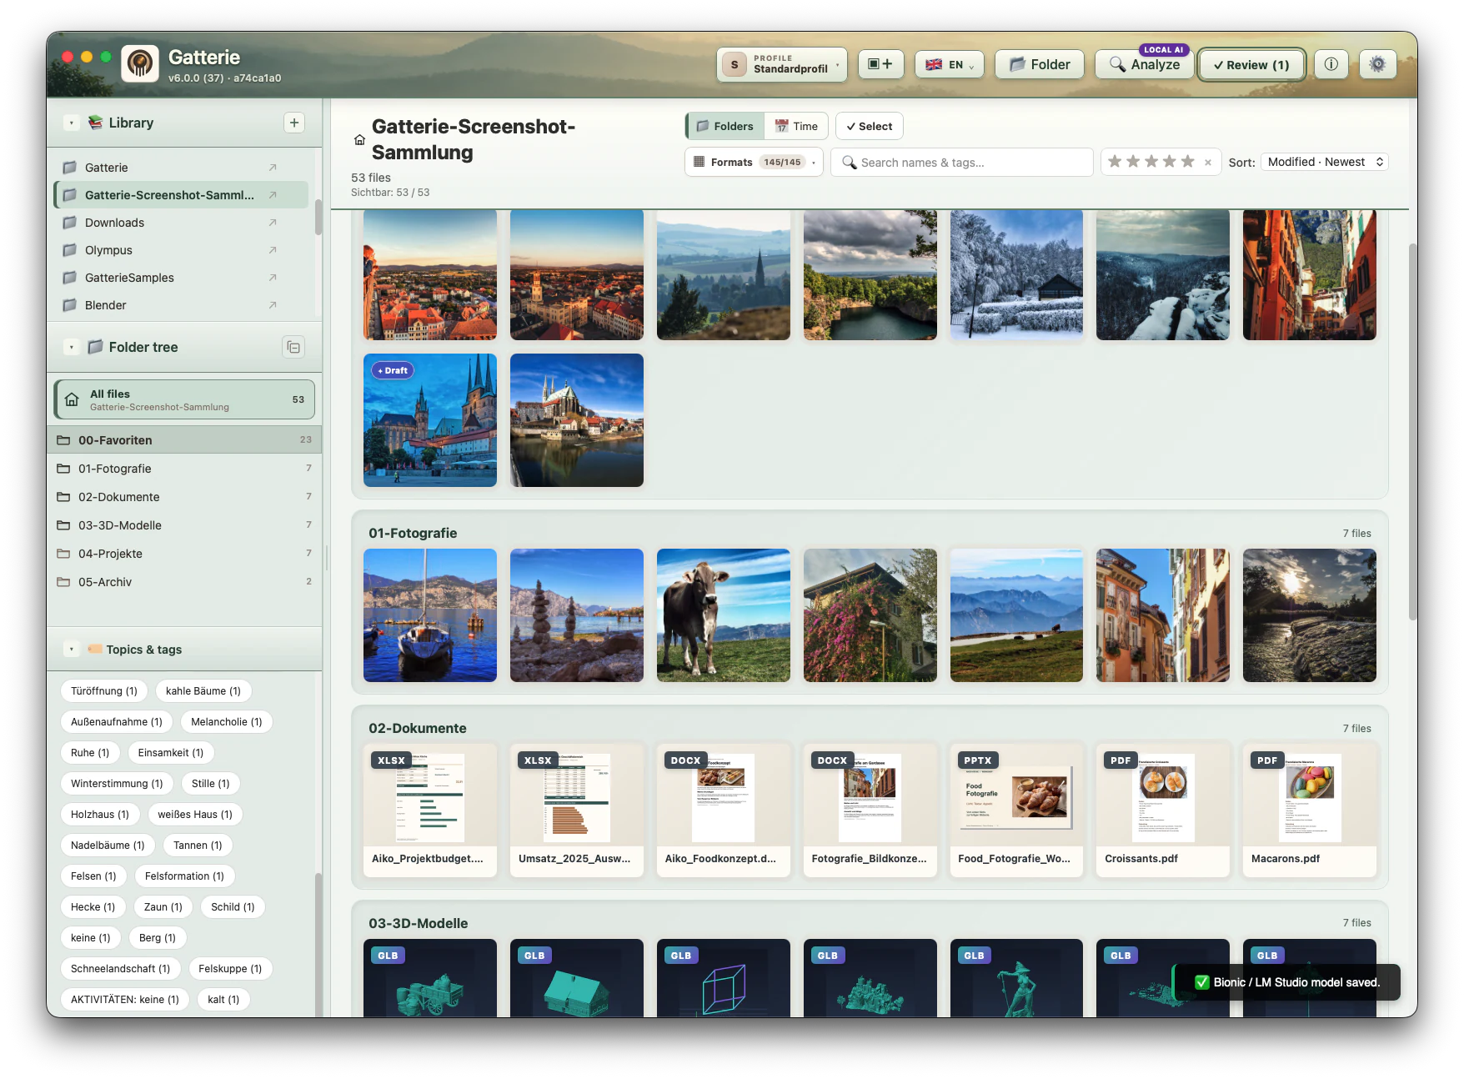Click arrow icon next to Blender library

(273, 305)
